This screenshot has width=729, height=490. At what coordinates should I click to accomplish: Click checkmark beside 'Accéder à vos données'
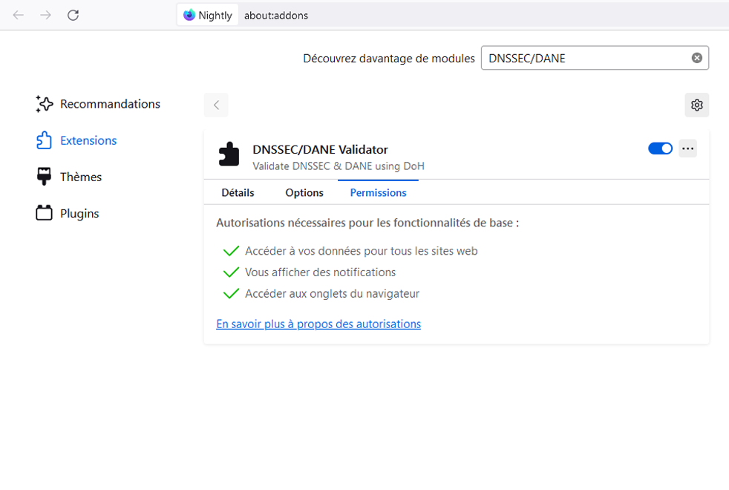pyautogui.click(x=231, y=251)
